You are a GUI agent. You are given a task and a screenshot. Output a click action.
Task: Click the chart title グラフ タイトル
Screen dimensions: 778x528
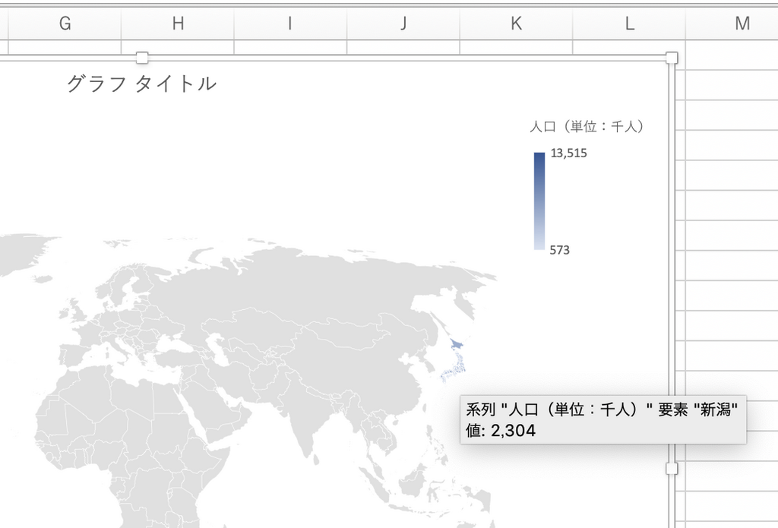(141, 84)
